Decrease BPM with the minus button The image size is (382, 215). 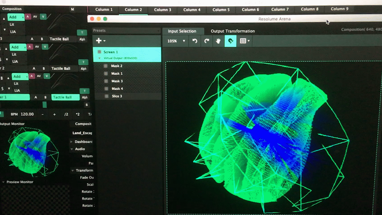[x=43, y=114]
